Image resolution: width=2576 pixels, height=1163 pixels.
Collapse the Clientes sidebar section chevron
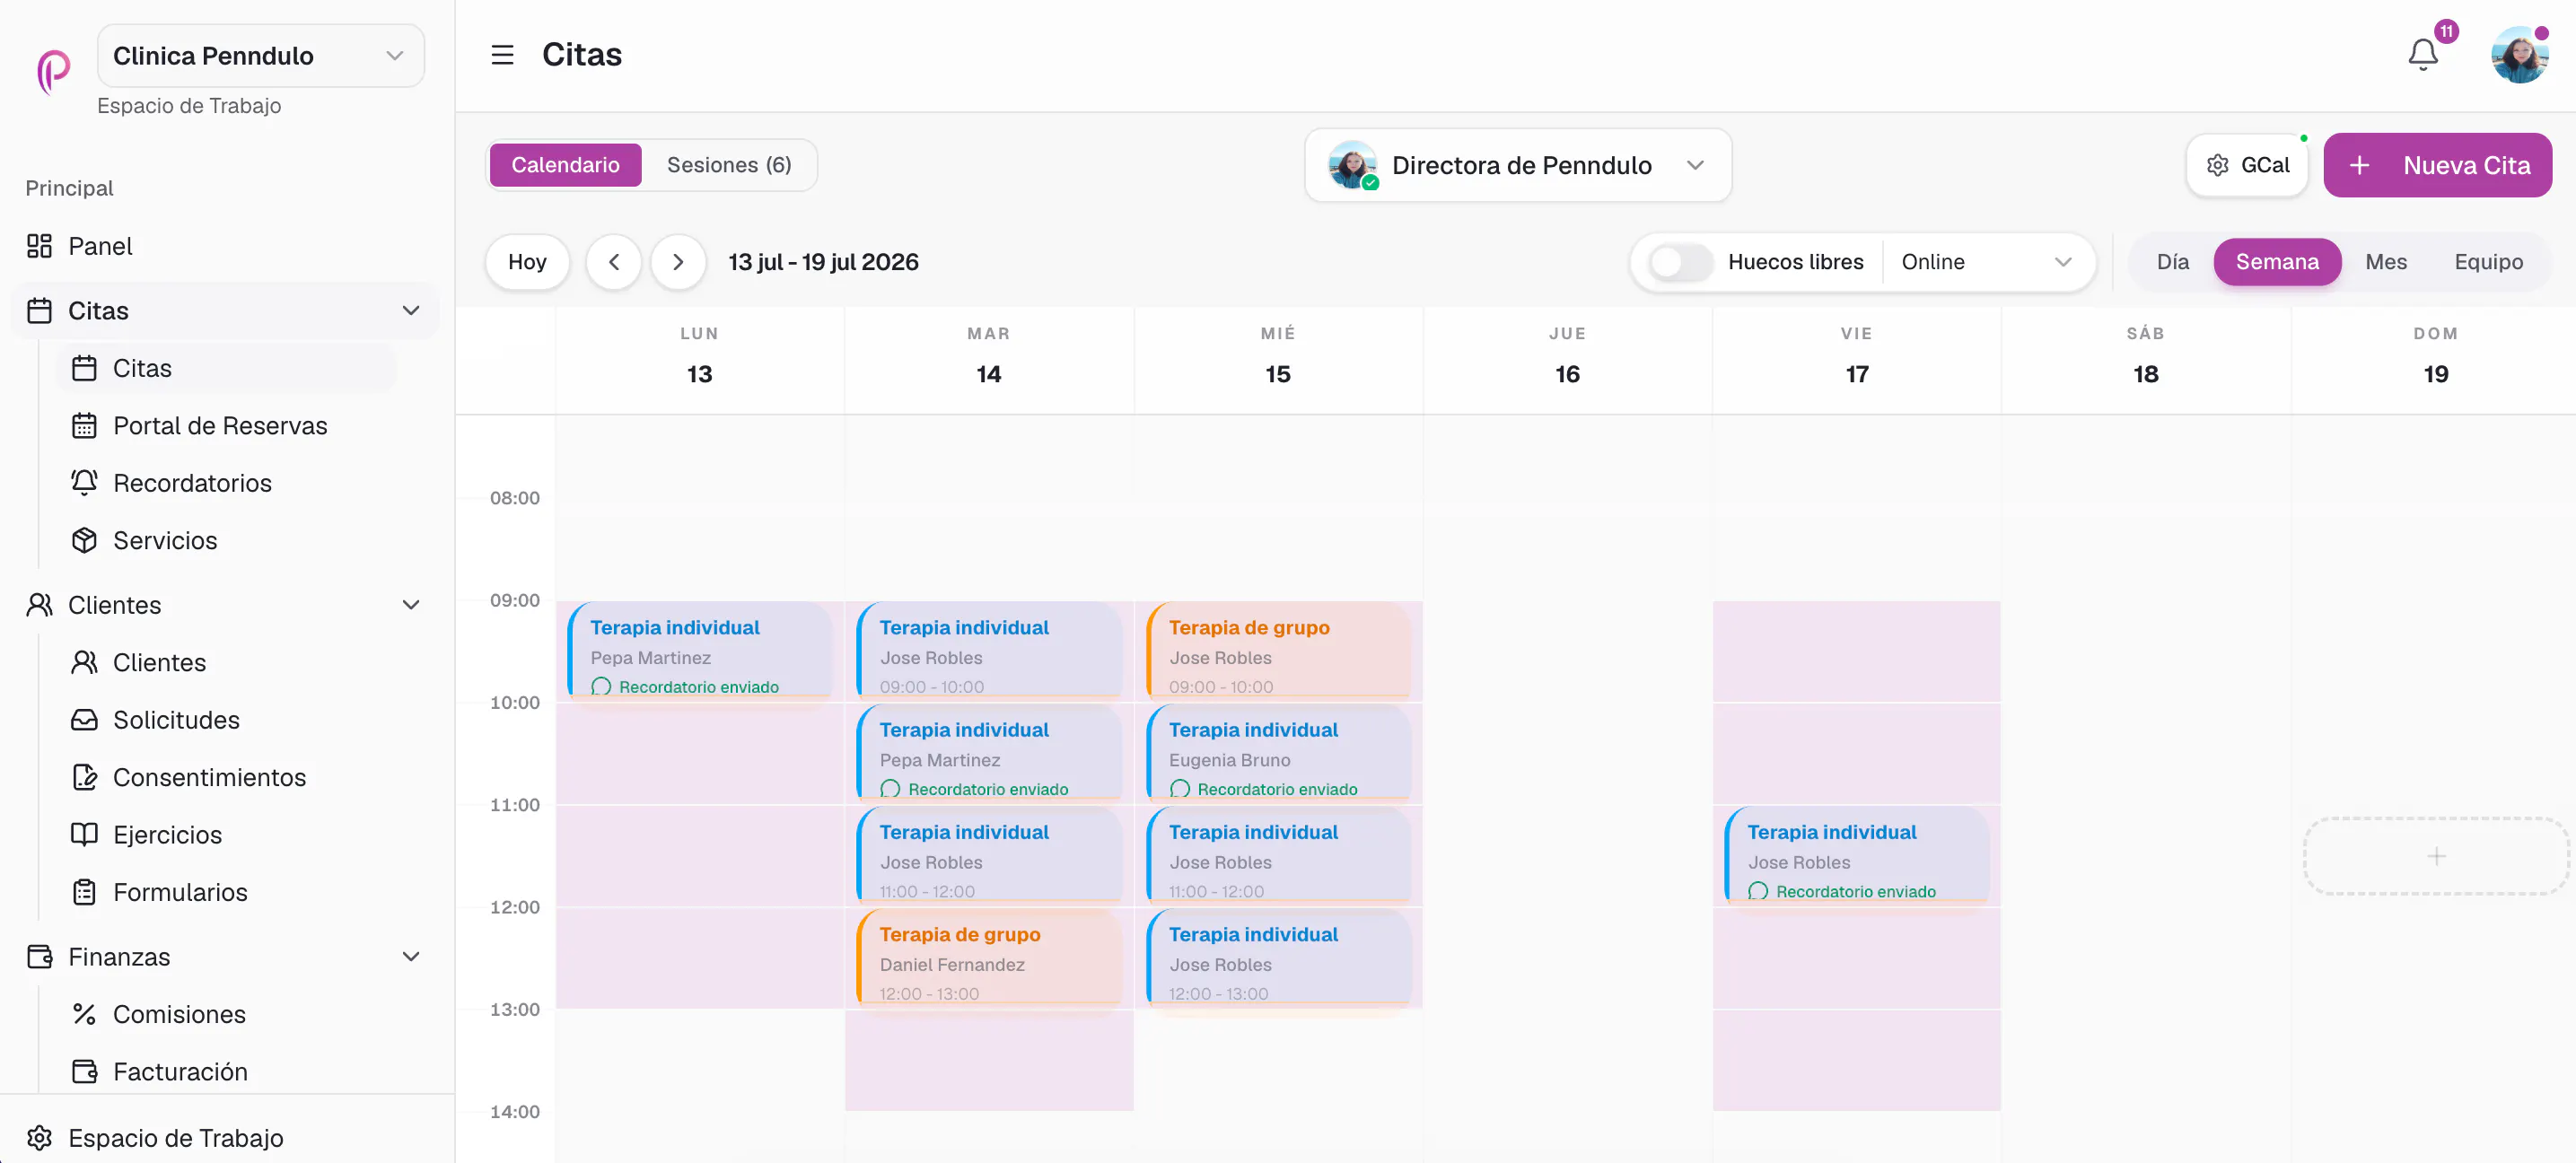pyautogui.click(x=410, y=605)
